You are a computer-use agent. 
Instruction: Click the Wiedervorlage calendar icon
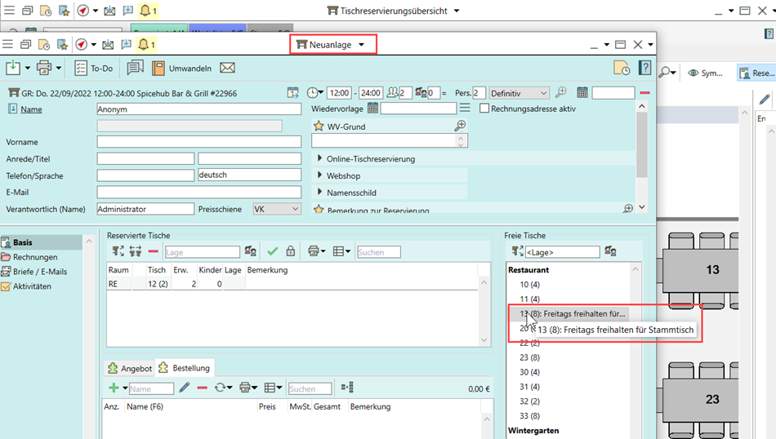point(372,109)
